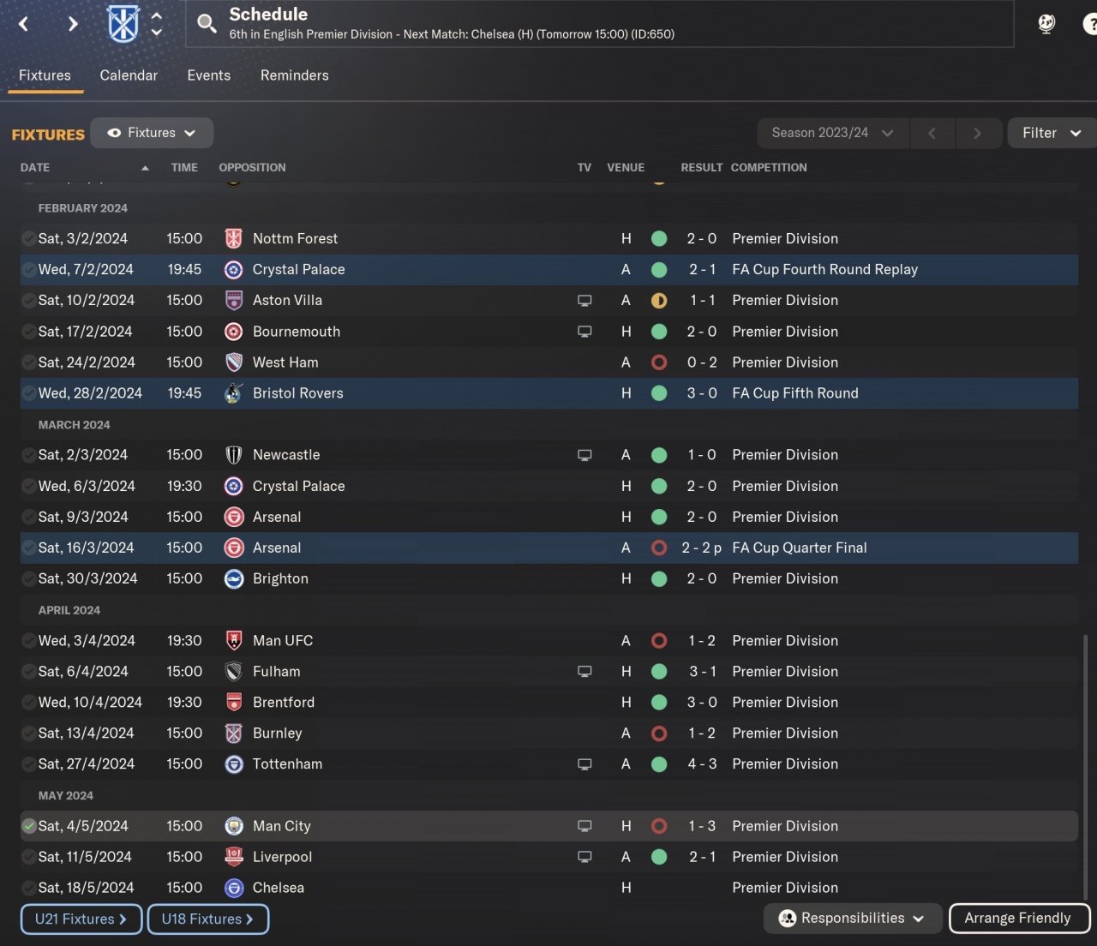Open U21 Fixtures link
Screen dimensions: 1097x946
tap(81, 919)
